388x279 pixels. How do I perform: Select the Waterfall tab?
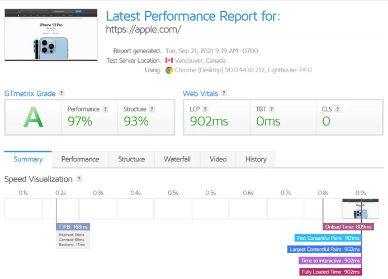[177, 160]
